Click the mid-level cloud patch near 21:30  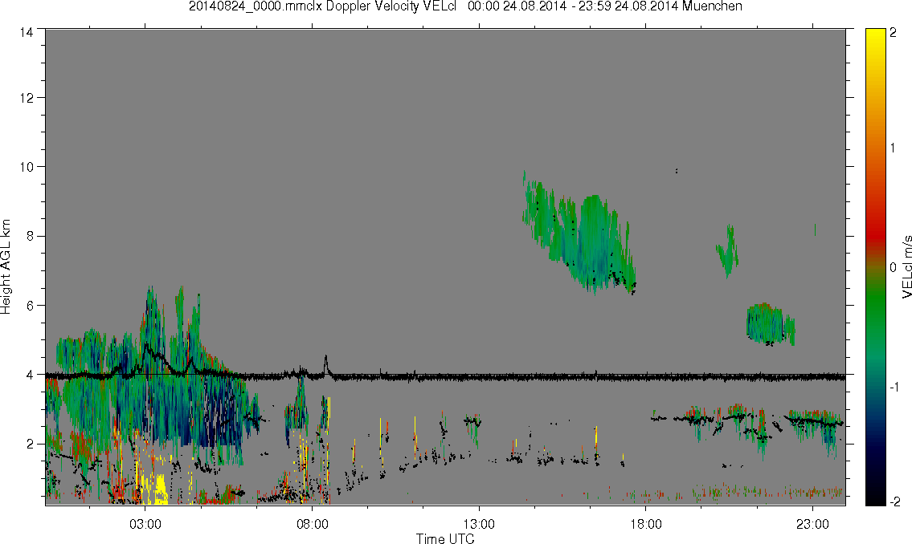770,324
